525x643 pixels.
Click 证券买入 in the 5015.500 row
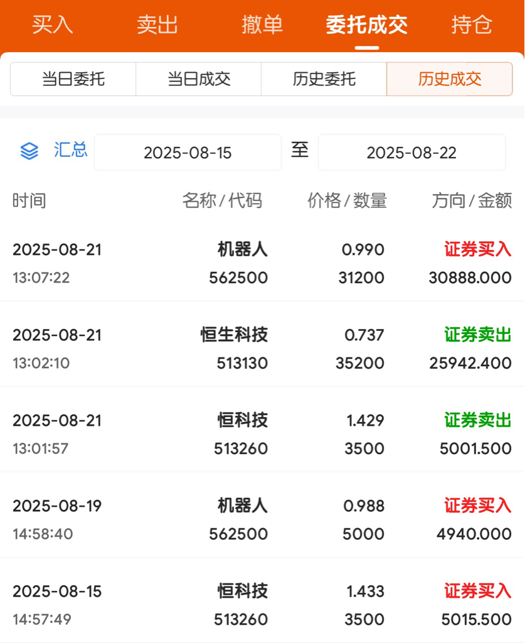(x=478, y=591)
